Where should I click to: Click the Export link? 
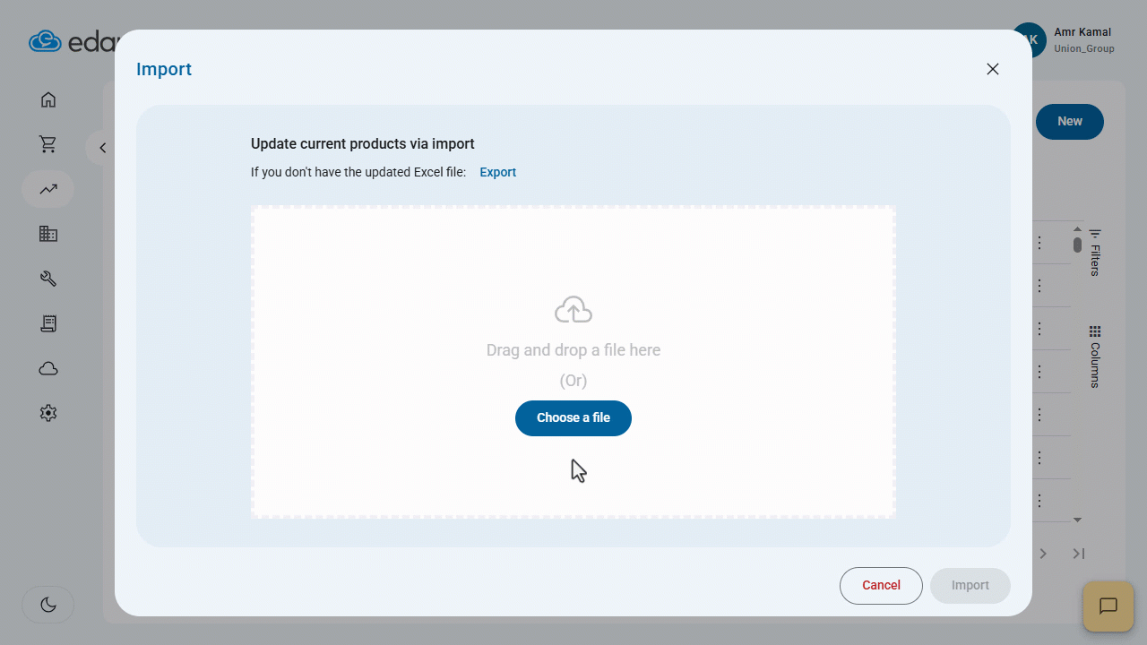click(497, 172)
